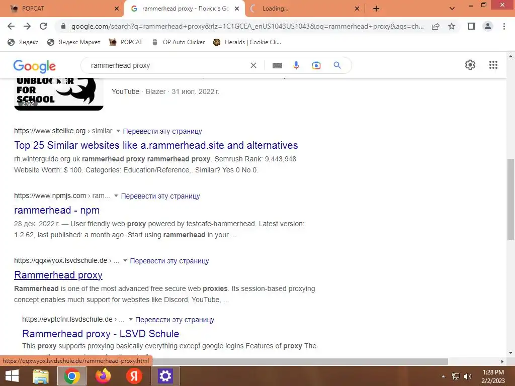Go back to the previous page
Screen dimensions: 515x386
click(11, 26)
